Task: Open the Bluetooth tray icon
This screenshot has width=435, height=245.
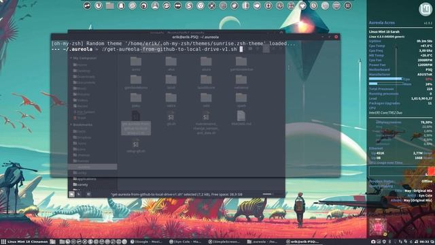Action: 389,242
